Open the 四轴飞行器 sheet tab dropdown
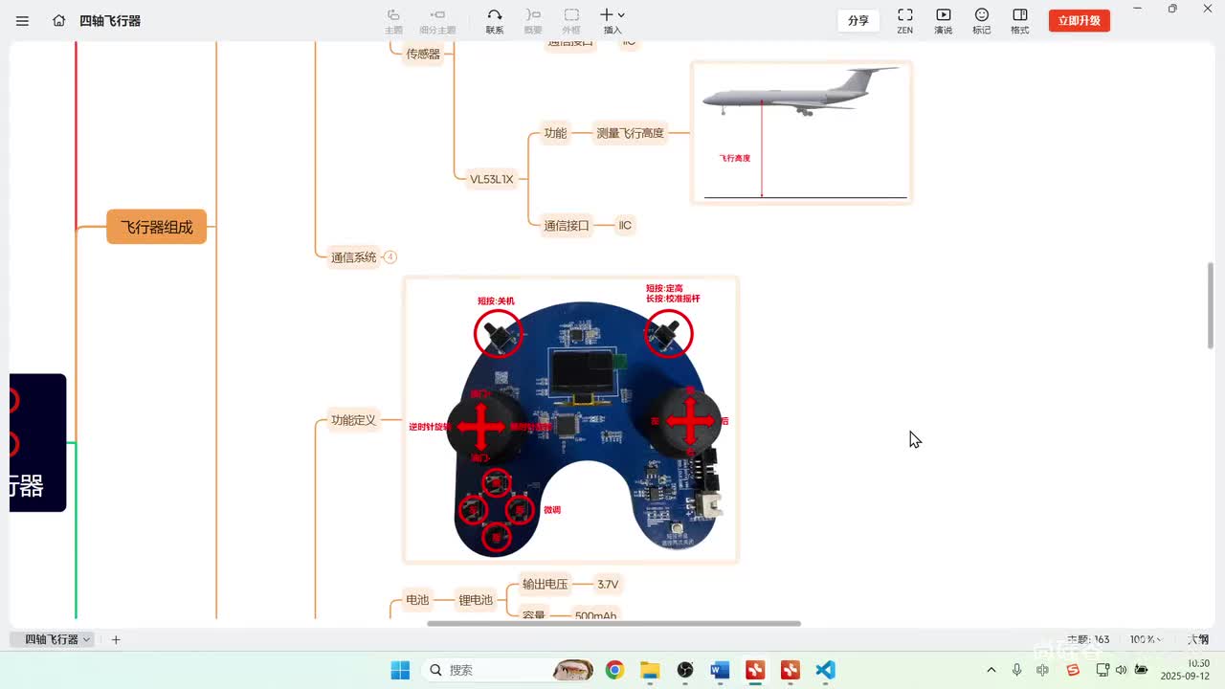The image size is (1225, 689). click(87, 639)
